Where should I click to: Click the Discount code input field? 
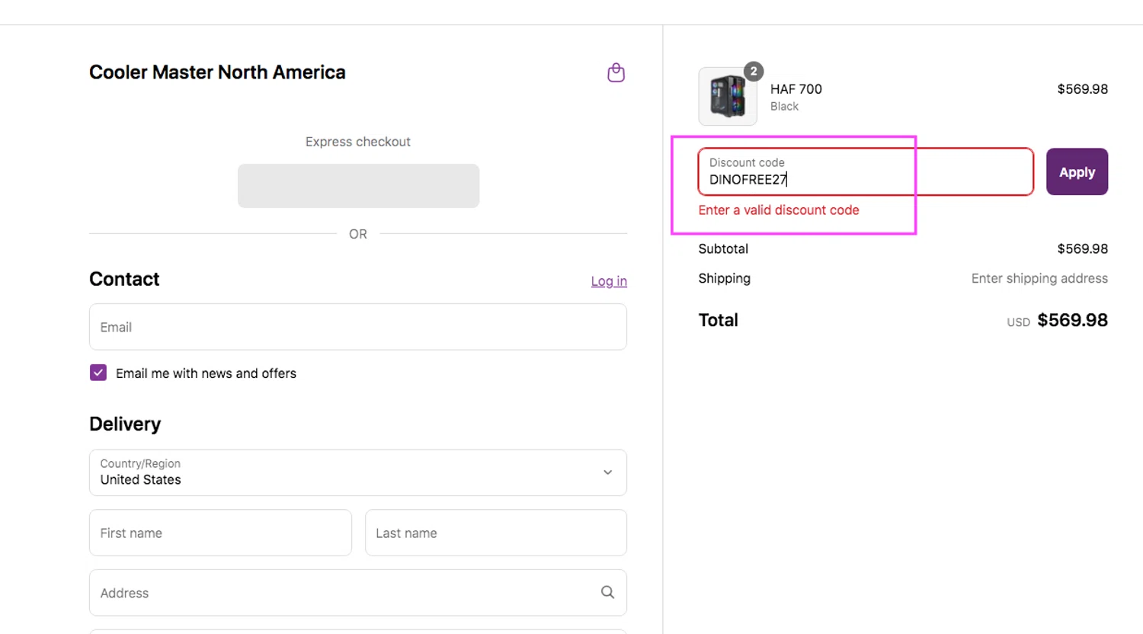coord(866,171)
